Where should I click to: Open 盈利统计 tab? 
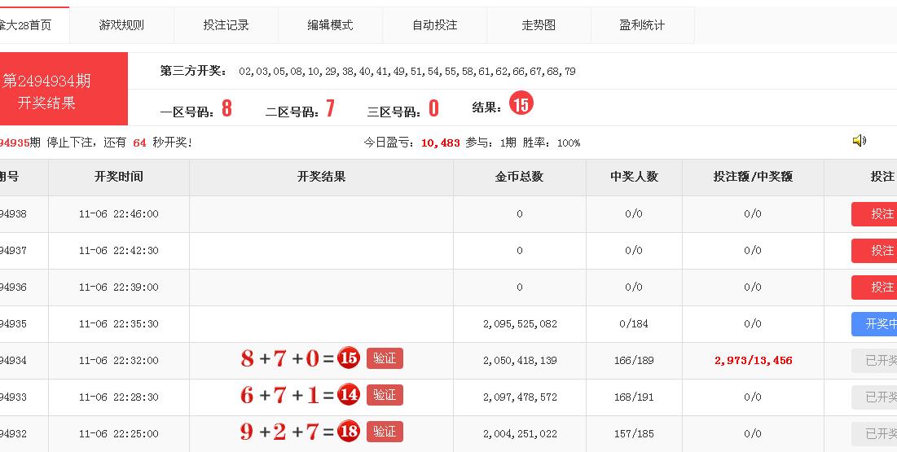(642, 25)
